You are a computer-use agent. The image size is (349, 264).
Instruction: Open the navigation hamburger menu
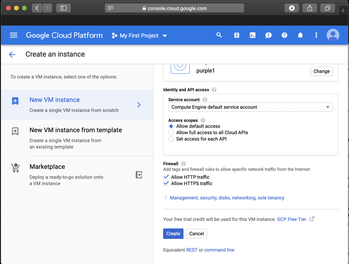[x=14, y=35]
